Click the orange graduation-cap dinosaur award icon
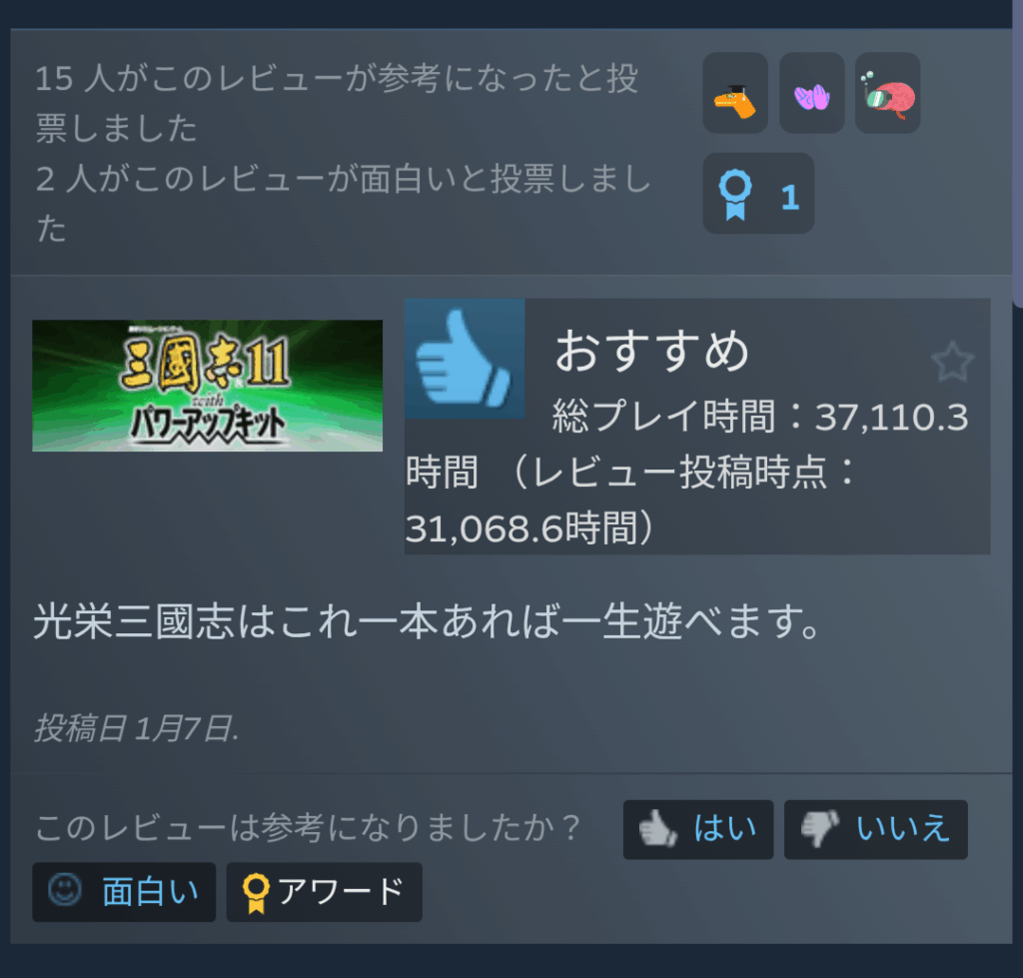The height and width of the screenshot is (978, 1023). [x=735, y=93]
